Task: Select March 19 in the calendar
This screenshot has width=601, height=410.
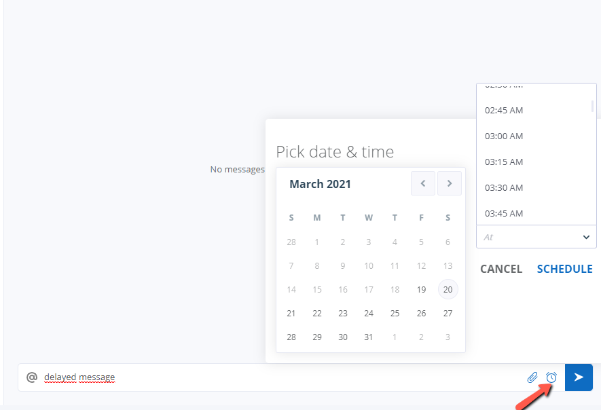Action: pyautogui.click(x=421, y=289)
